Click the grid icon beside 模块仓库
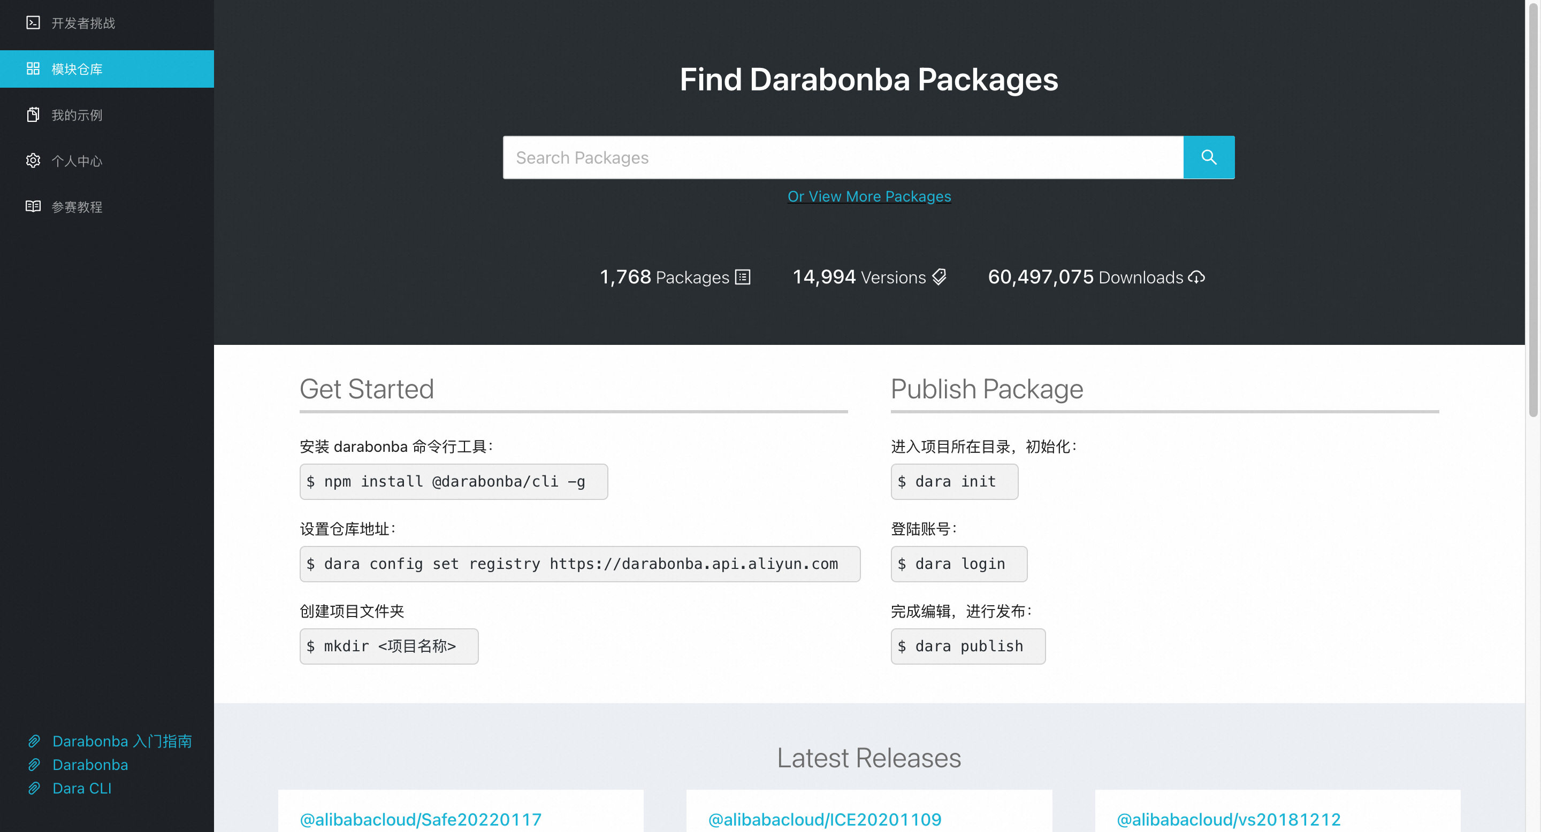The width and height of the screenshot is (1541, 832). click(33, 69)
